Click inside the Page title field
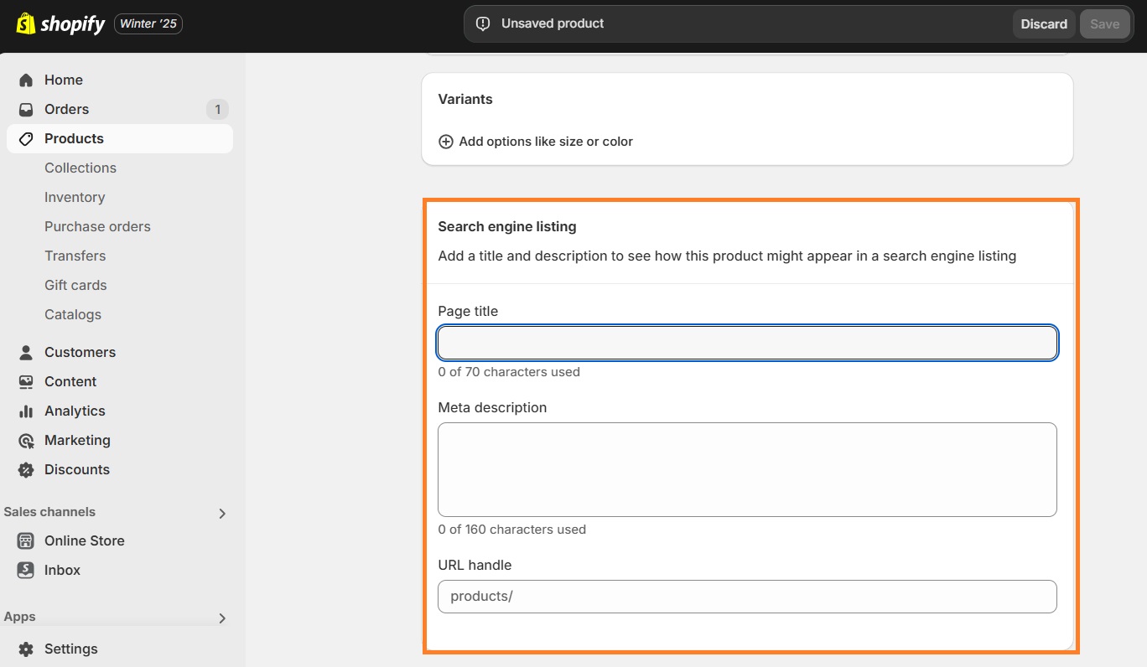 point(747,343)
